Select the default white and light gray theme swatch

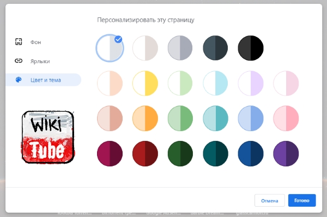click(x=110, y=48)
